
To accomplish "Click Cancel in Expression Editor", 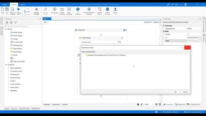I will tap(185, 92).
